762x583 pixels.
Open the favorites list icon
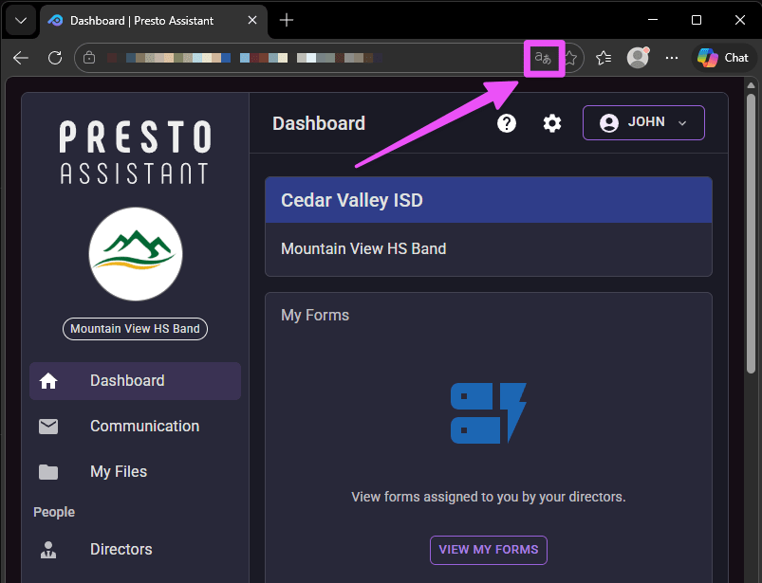[x=604, y=58]
